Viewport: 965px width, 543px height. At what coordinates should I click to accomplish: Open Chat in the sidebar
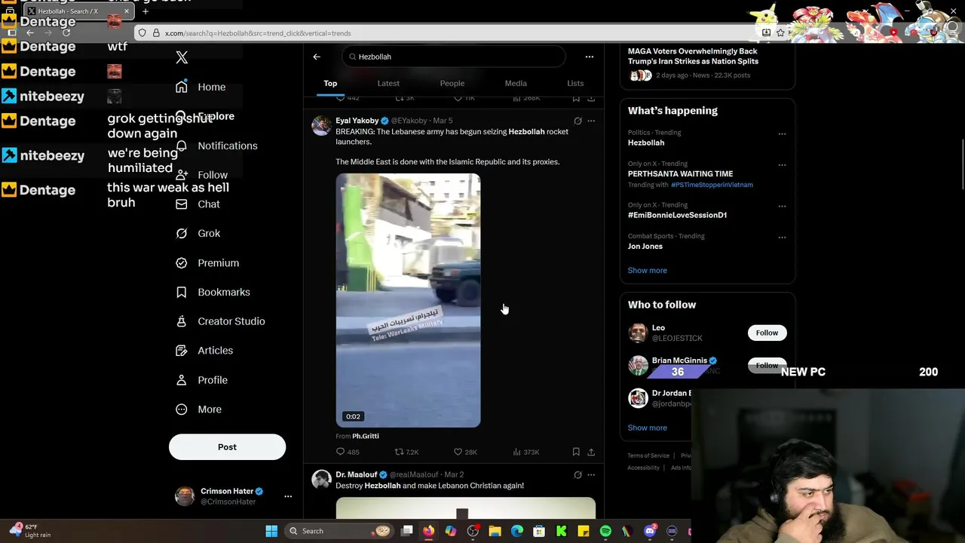(198, 204)
